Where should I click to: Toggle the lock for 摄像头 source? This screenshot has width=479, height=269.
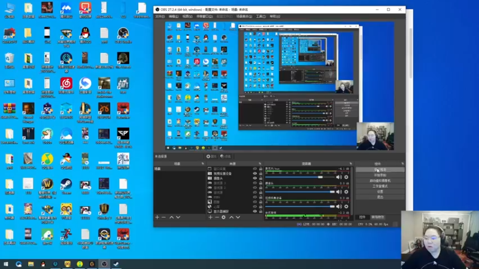pos(260,178)
